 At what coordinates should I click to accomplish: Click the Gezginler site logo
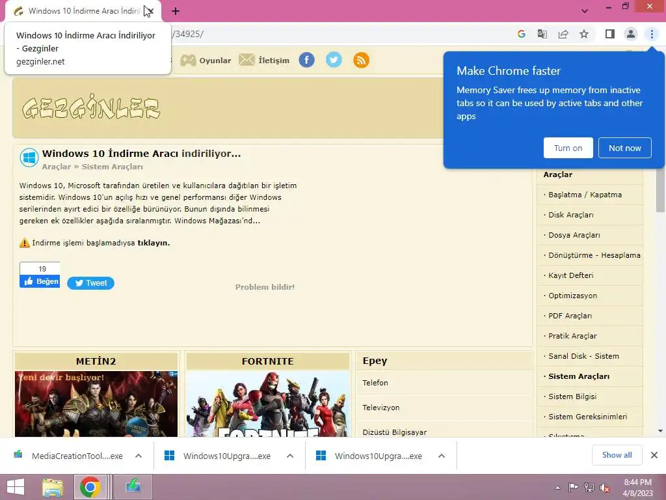coord(91,107)
